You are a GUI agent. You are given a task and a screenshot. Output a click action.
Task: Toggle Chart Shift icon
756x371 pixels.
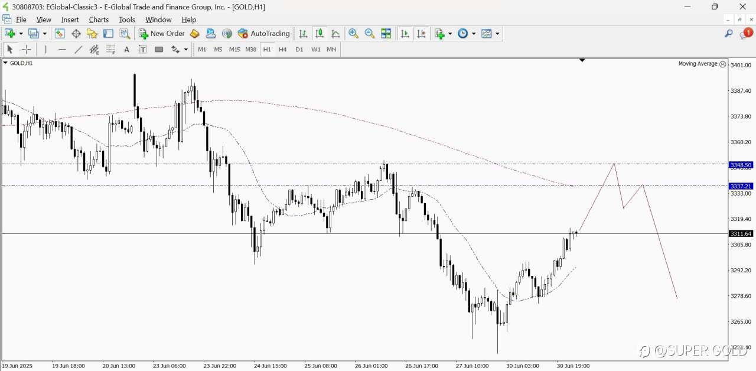421,34
